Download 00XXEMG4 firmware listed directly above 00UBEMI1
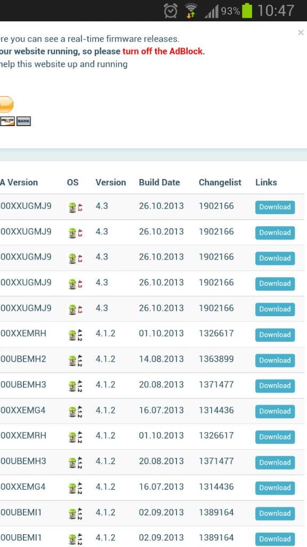 coord(275,488)
